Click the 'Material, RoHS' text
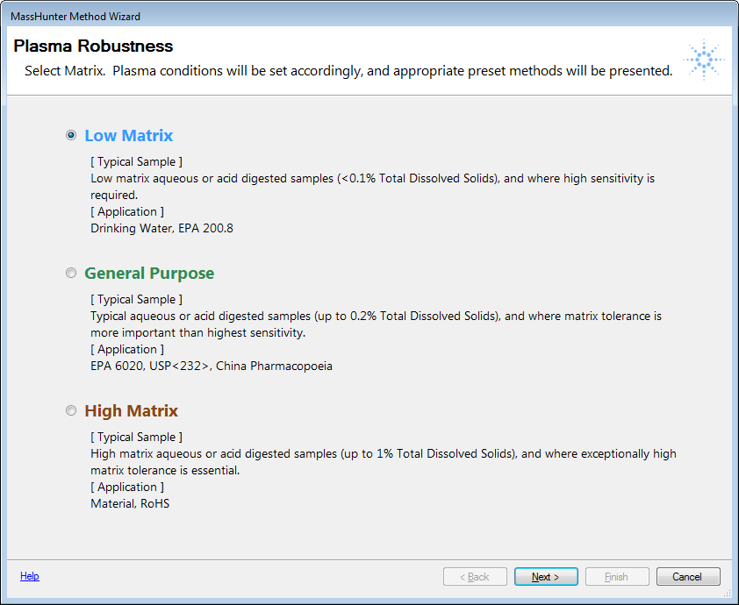 pos(130,504)
